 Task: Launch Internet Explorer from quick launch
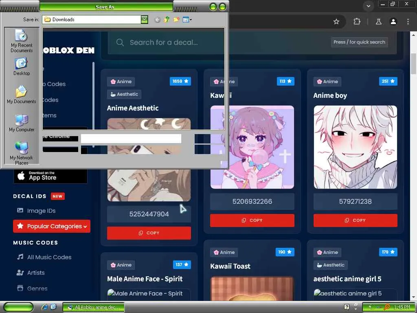[x=44, y=307]
